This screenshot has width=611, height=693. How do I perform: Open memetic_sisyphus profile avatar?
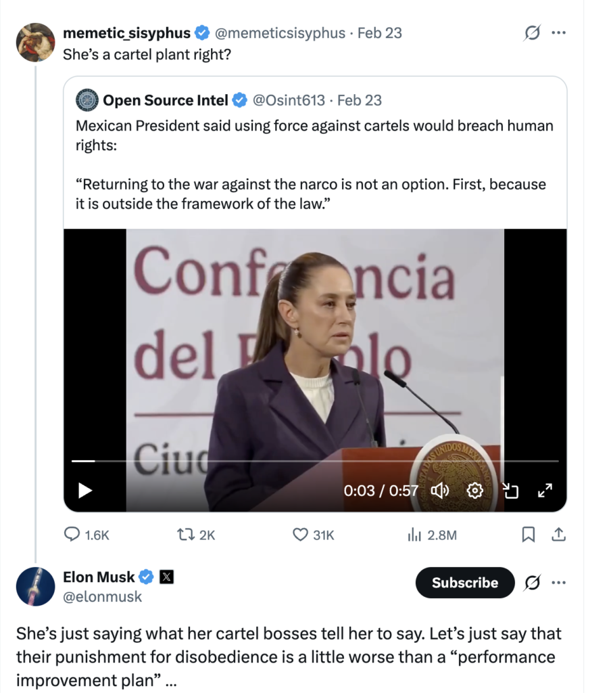pyautogui.click(x=35, y=42)
